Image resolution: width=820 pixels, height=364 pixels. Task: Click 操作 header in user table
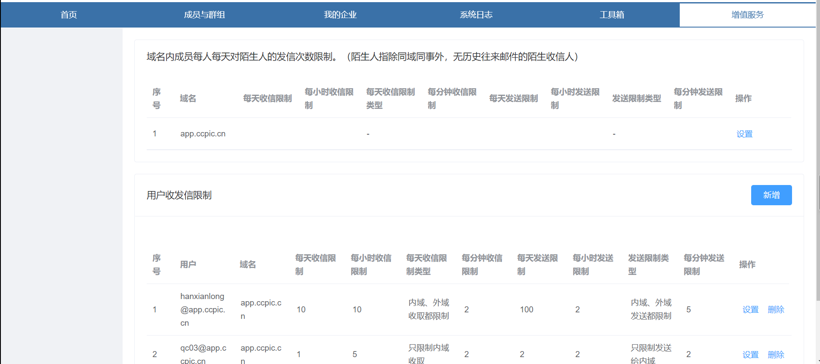[x=747, y=265]
